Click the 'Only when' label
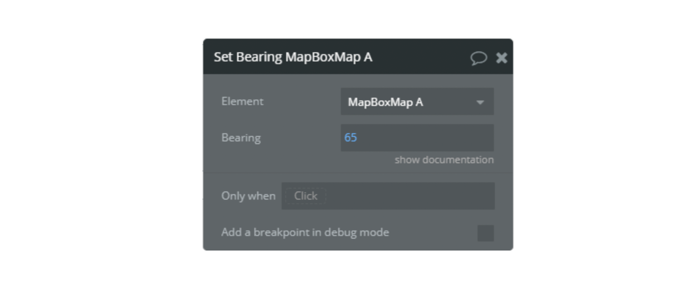 pyautogui.click(x=248, y=196)
